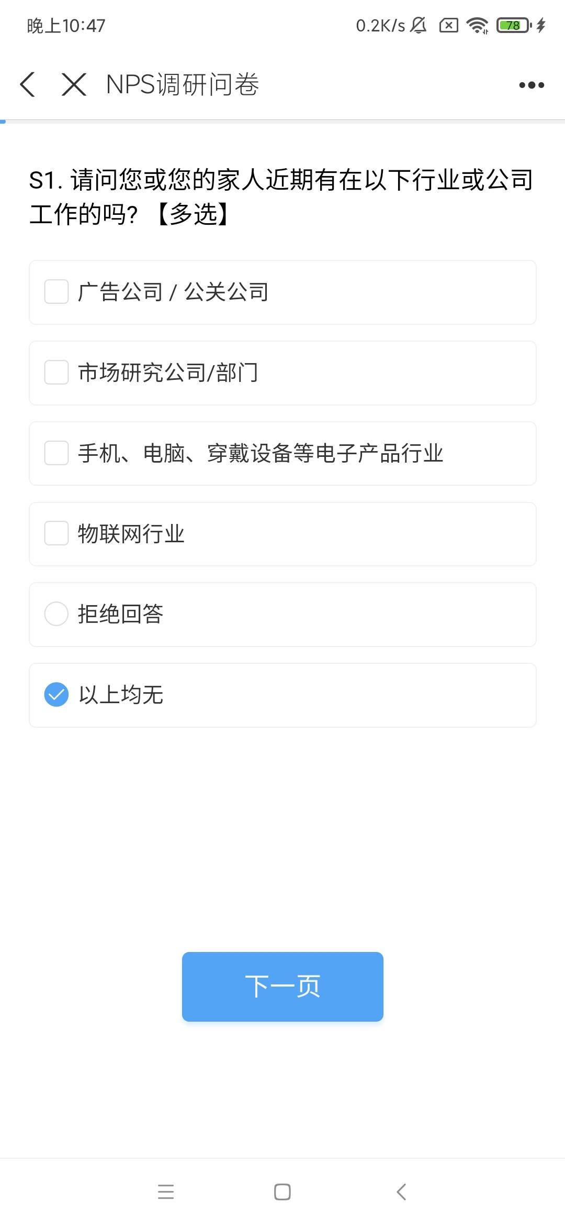This screenshot has height=1226, width=565.
Task: Check the 市场研究公司/部门 checkbox
Action: (x=56, y=373)
